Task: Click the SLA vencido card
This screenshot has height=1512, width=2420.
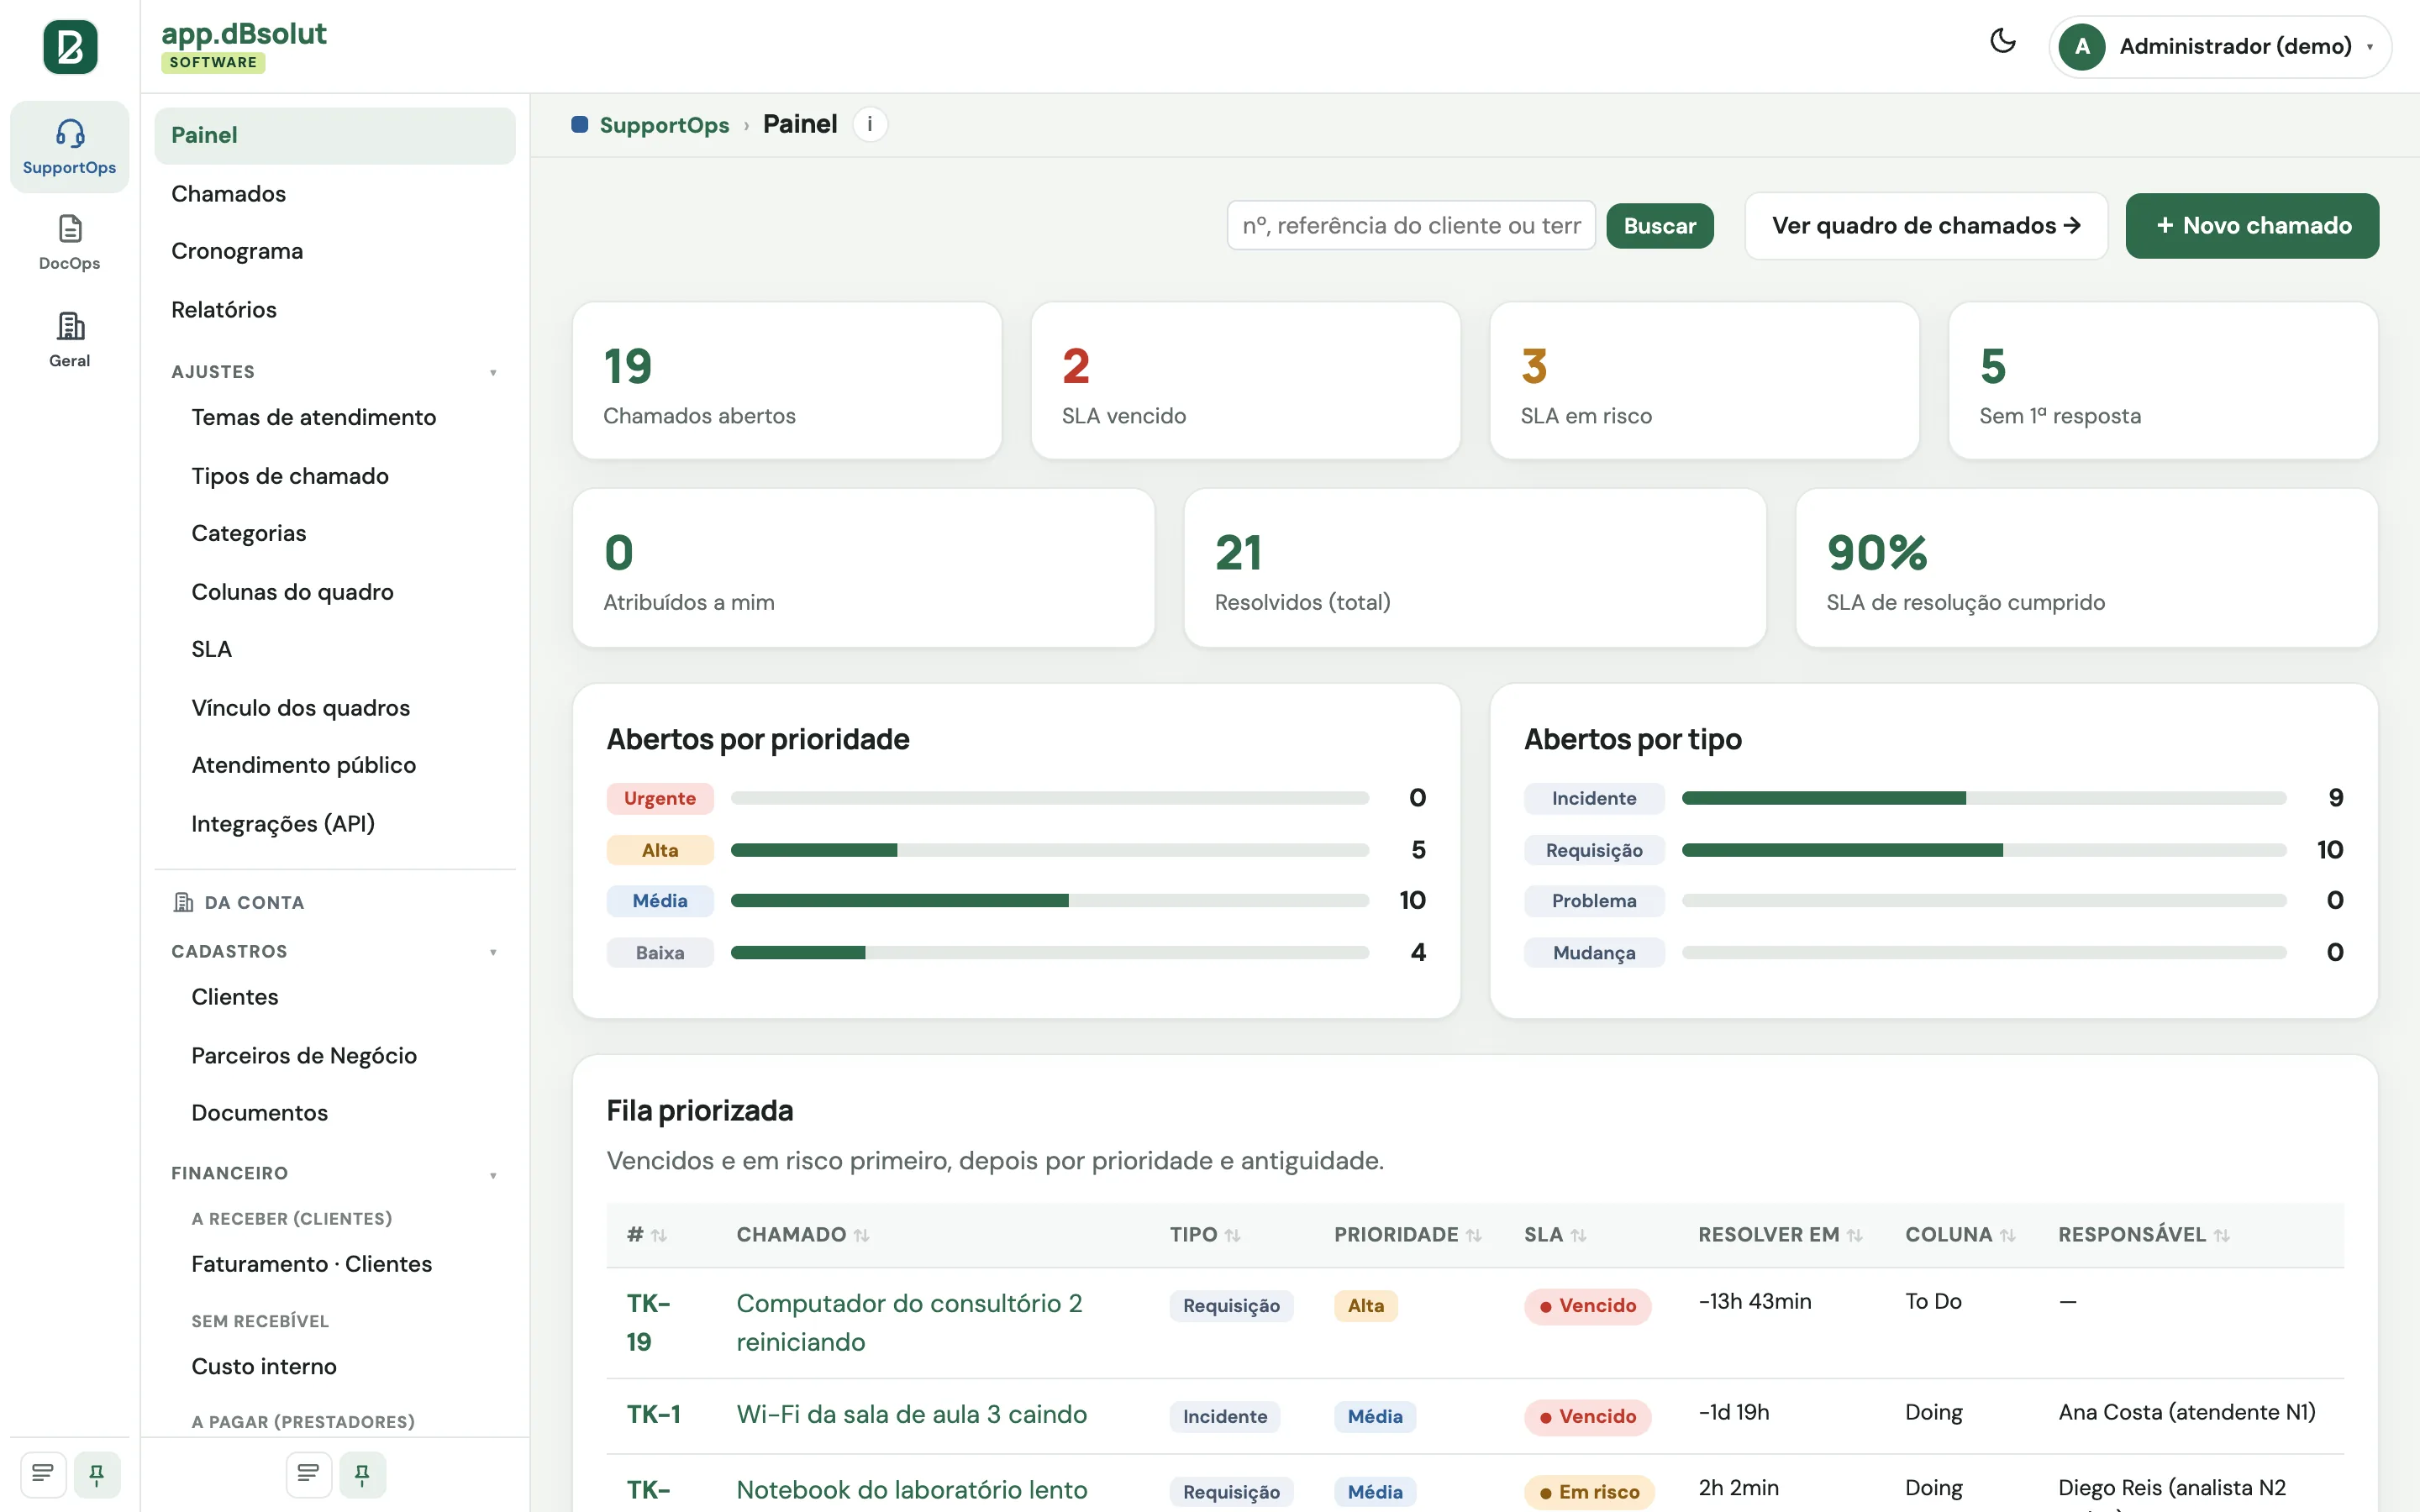Action: (x=1246, y=381)
